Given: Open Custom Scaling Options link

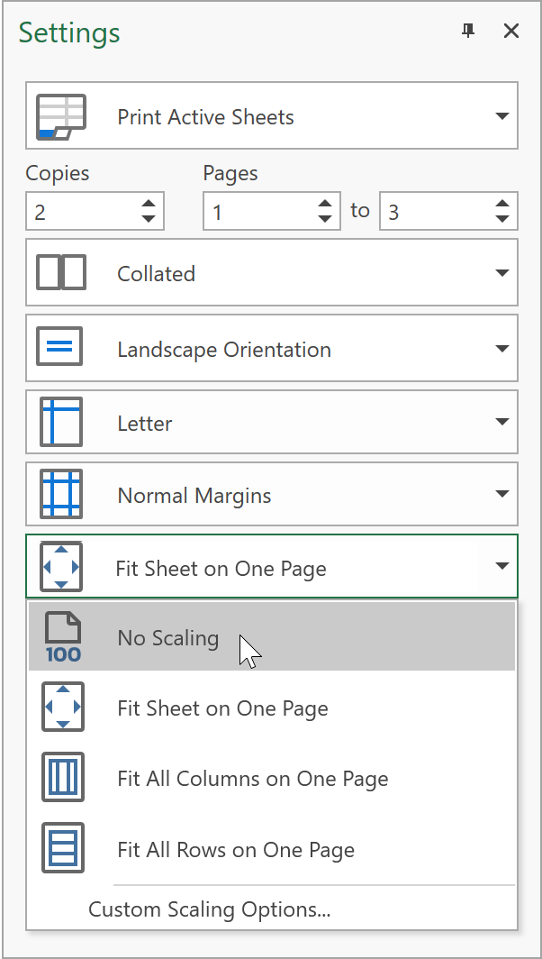Looking at the screenshot, I should pos(209,909).
